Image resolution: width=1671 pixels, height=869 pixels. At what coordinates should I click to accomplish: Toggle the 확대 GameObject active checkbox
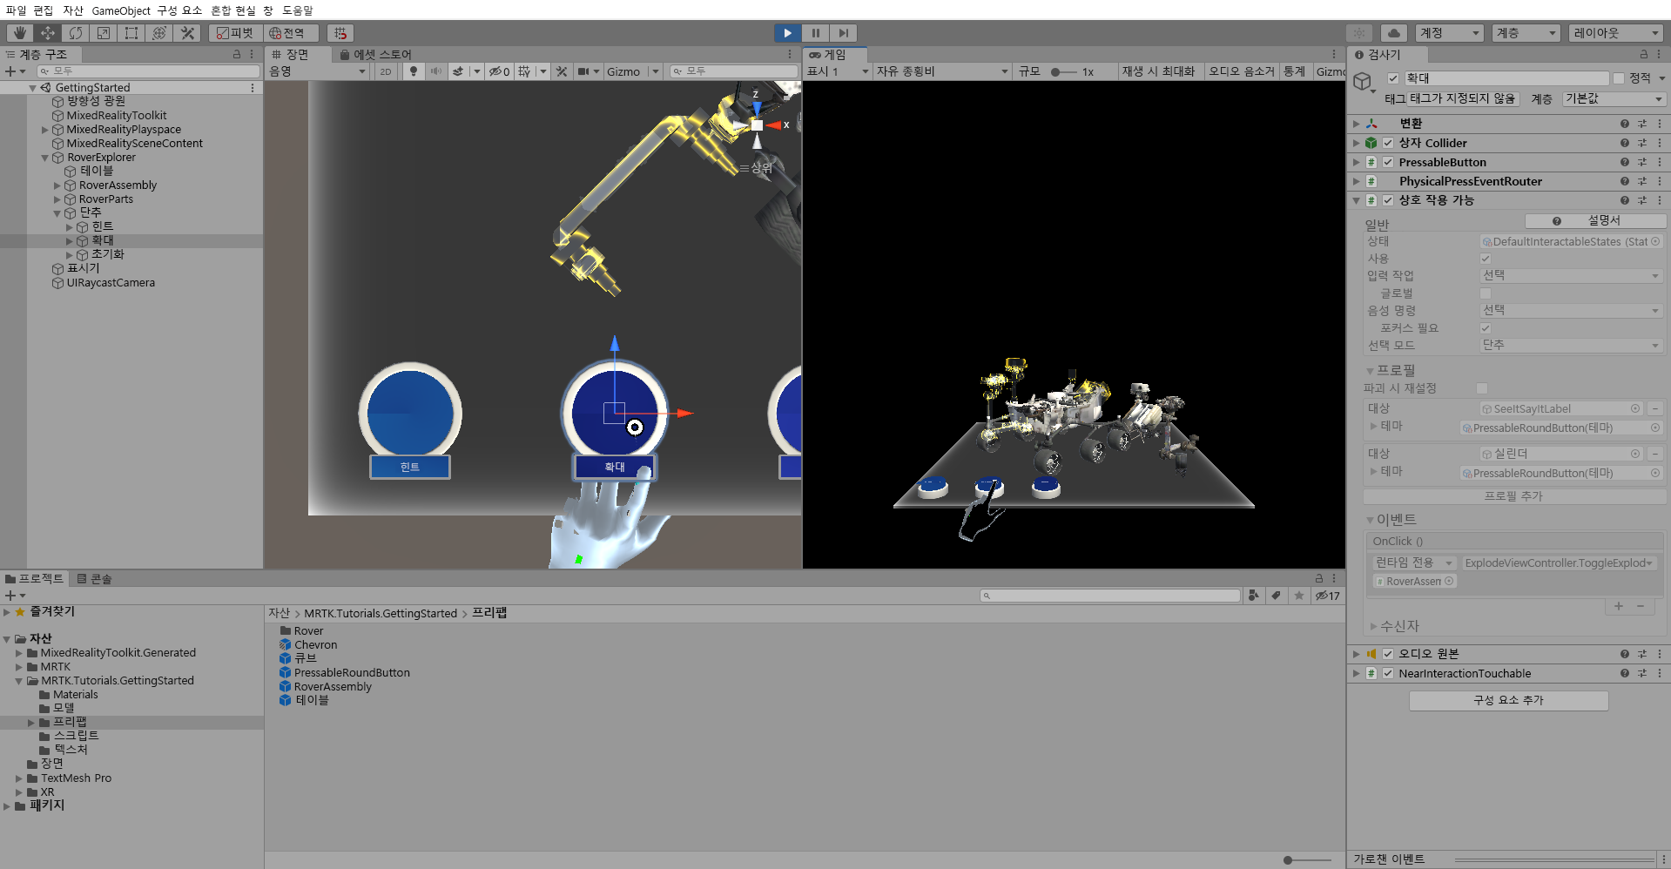(x=1393, y=78)
